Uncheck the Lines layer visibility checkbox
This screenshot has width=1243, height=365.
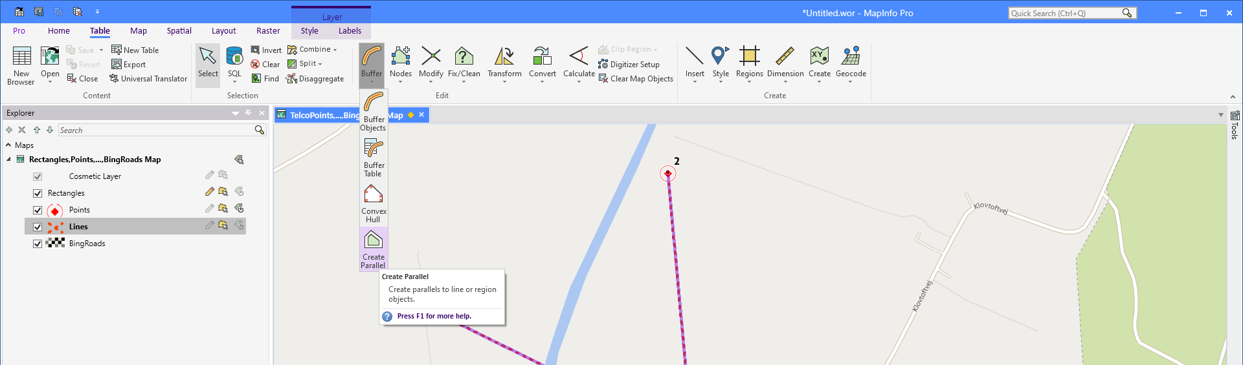tap(38, 227)
